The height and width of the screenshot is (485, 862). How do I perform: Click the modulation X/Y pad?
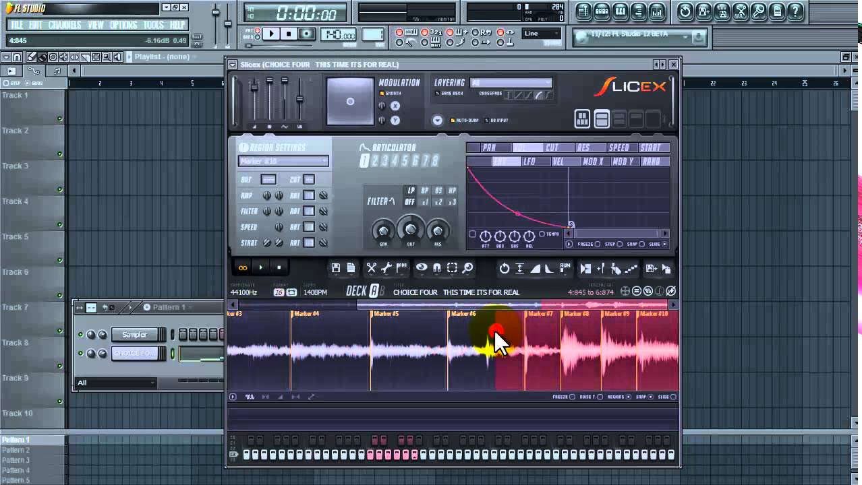(x=350, y=101)
